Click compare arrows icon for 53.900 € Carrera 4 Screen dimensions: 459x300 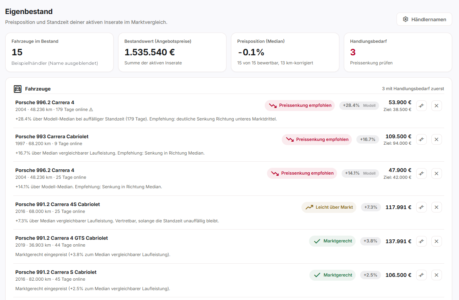tap(422, 106)
